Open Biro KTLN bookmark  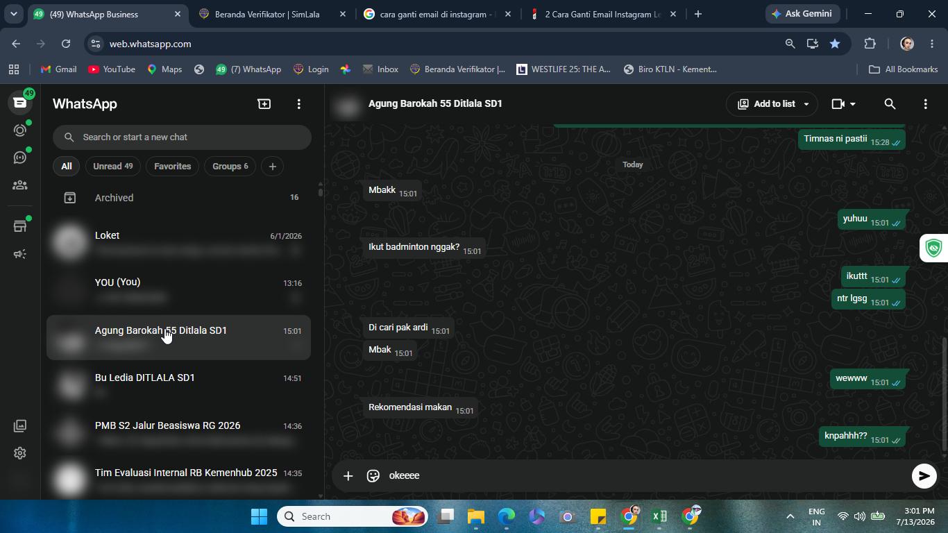pyautogui.click(x=670, y=69)
